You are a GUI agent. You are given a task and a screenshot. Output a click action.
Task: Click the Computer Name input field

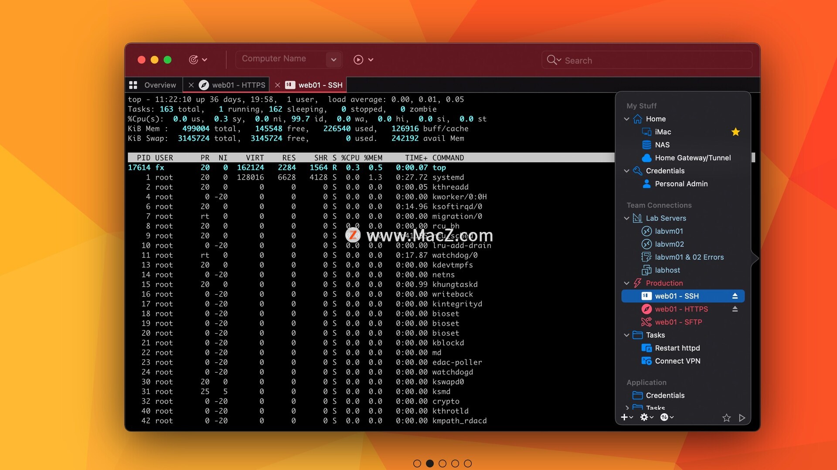pyautogui.click(x=281, y=59)
